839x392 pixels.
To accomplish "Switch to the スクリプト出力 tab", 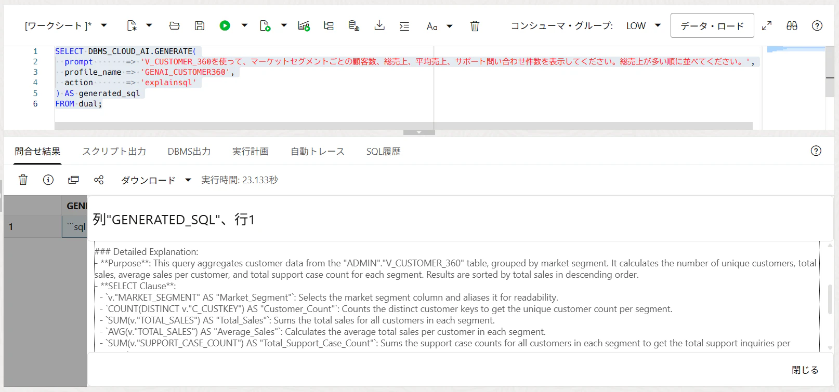I will 114,151.
